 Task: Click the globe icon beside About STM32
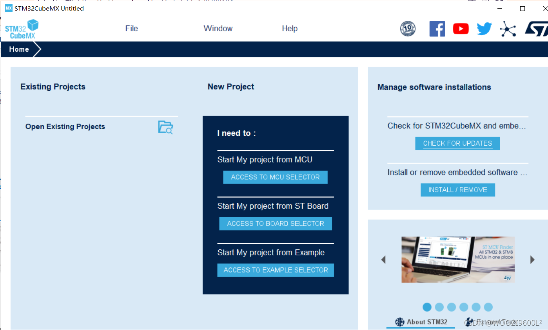pos(399,322)
